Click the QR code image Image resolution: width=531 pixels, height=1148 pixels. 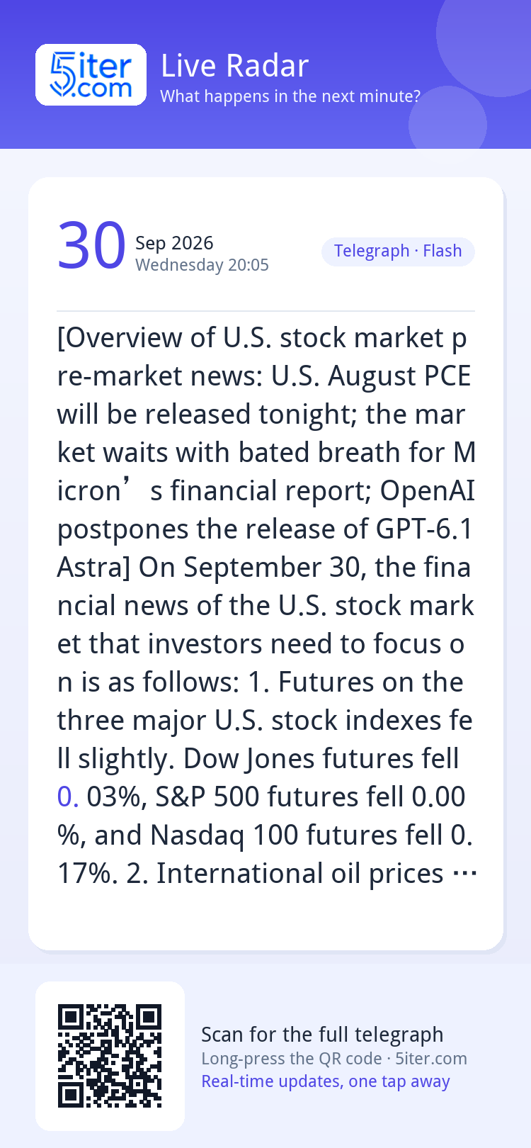(110, 1056)
